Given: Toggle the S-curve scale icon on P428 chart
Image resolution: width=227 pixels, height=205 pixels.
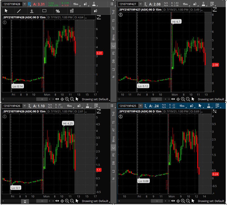Looking at the screenshot, I should (x=99, y=17).
